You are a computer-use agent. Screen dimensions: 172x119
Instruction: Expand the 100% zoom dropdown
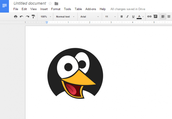[x=46, y=17]
